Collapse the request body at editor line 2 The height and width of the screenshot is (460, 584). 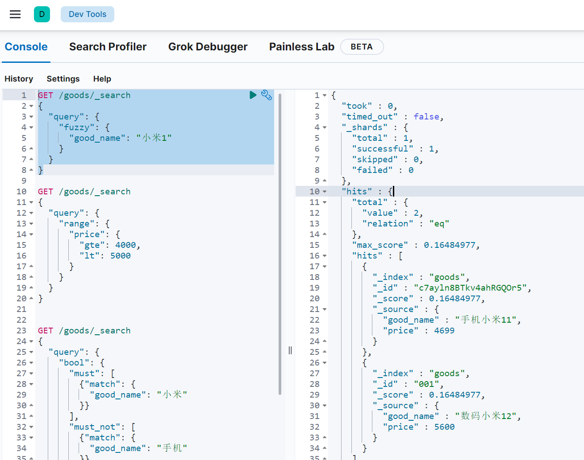tap(31, 106)
